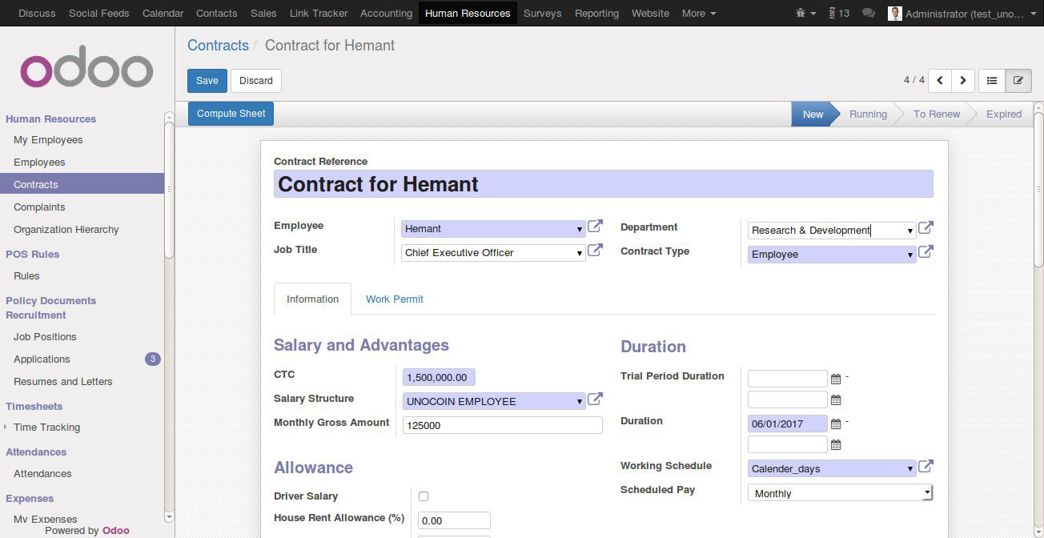Open Job Positions in the sidebar
Image resolution: width=1044 pixels, height=538 pixels.
pos(45,337)
